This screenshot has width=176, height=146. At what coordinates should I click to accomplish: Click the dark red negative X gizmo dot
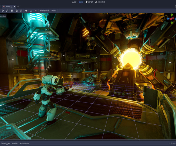pyautogui.click(x=173, y=18)
